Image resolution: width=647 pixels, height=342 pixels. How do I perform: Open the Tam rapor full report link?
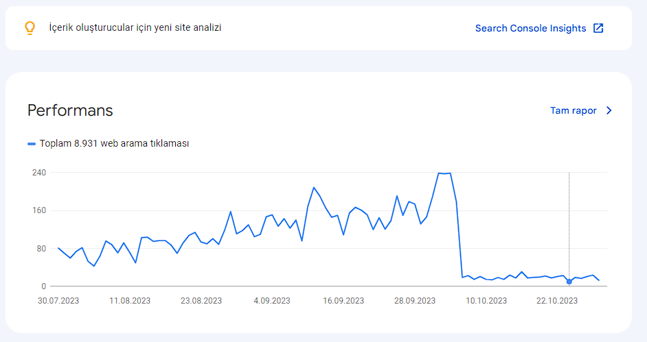[573, 110]
